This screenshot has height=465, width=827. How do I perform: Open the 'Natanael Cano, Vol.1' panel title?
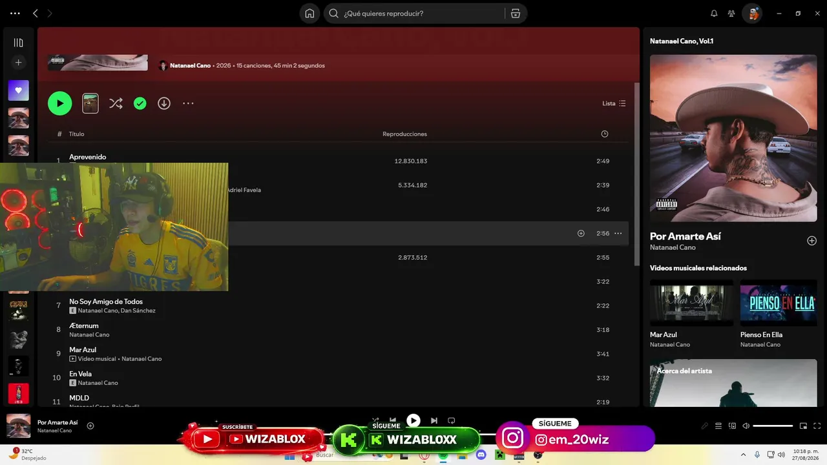(x=682, y=41)
